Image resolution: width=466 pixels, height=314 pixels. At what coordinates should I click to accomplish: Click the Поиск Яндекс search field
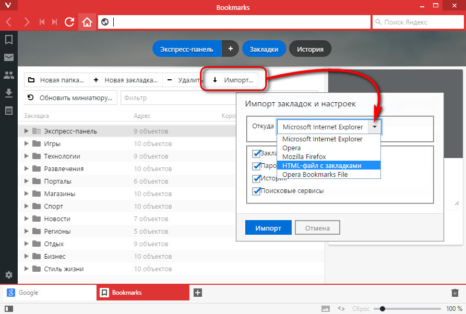(418, 22)
